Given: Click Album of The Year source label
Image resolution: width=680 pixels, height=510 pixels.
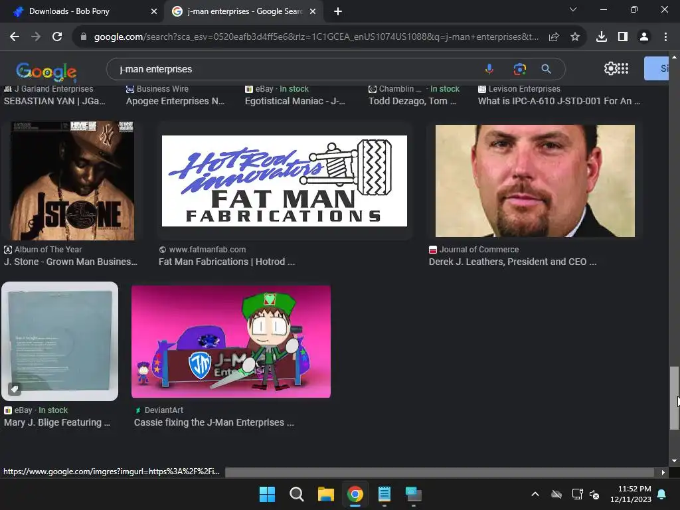Looking at the screenshot, I should (x=48, y=250).
